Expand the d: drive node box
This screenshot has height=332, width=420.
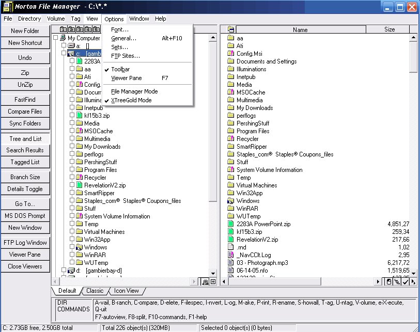click(64, 270)
